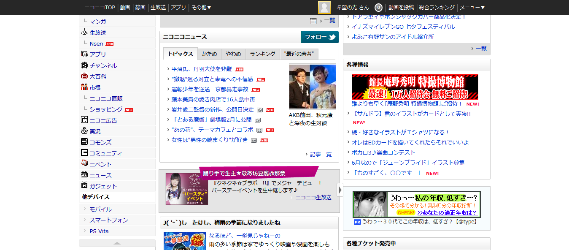569x250 pixels.
Task: Click the AKB前田 and 秋元康 photo
Action: (313, 87)
